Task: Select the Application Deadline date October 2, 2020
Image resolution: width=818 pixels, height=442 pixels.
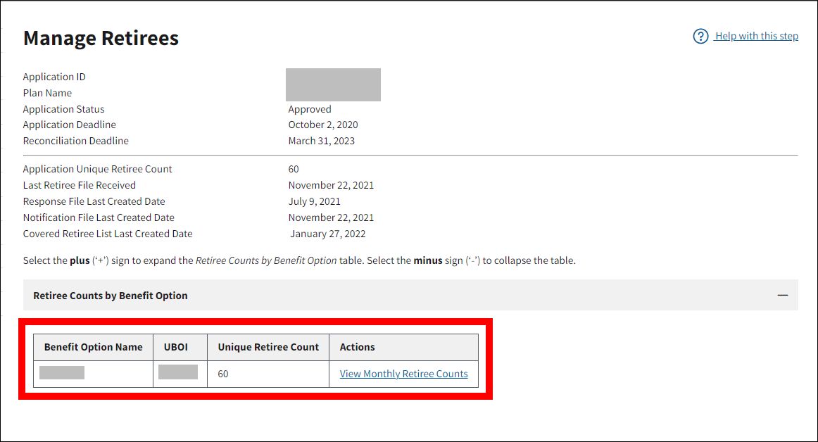Action: point(323,125)
